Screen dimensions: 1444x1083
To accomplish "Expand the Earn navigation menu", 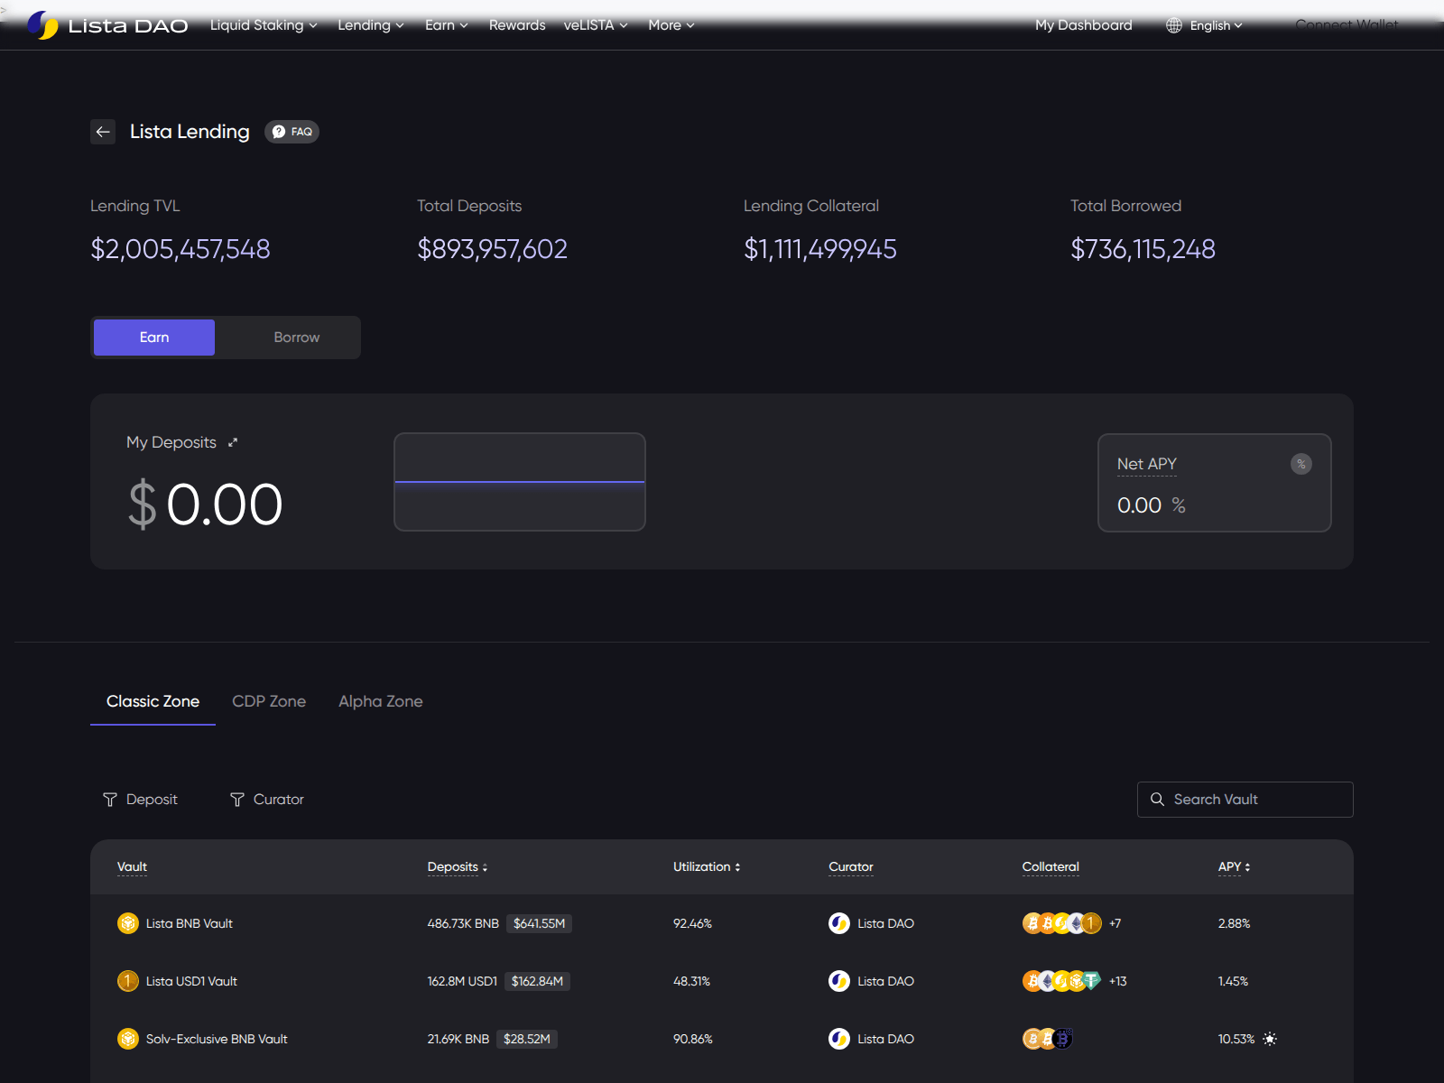I will 447,25.
